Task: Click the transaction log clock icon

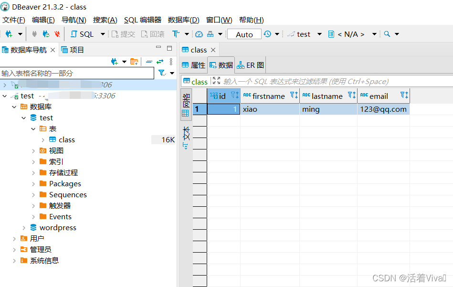Action: 267,34
